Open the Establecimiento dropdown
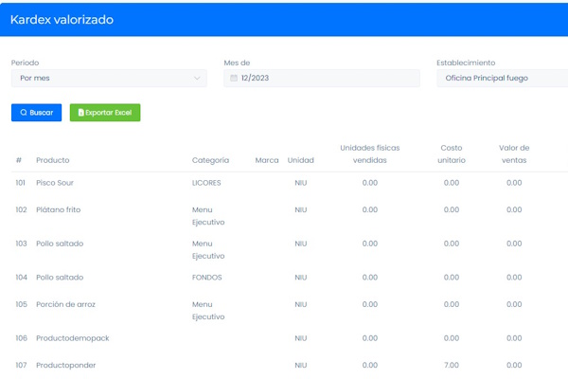568x379 pixels. [500, 79]
